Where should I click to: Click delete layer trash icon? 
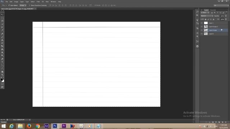pyautogui.click(x=226, y=122)
